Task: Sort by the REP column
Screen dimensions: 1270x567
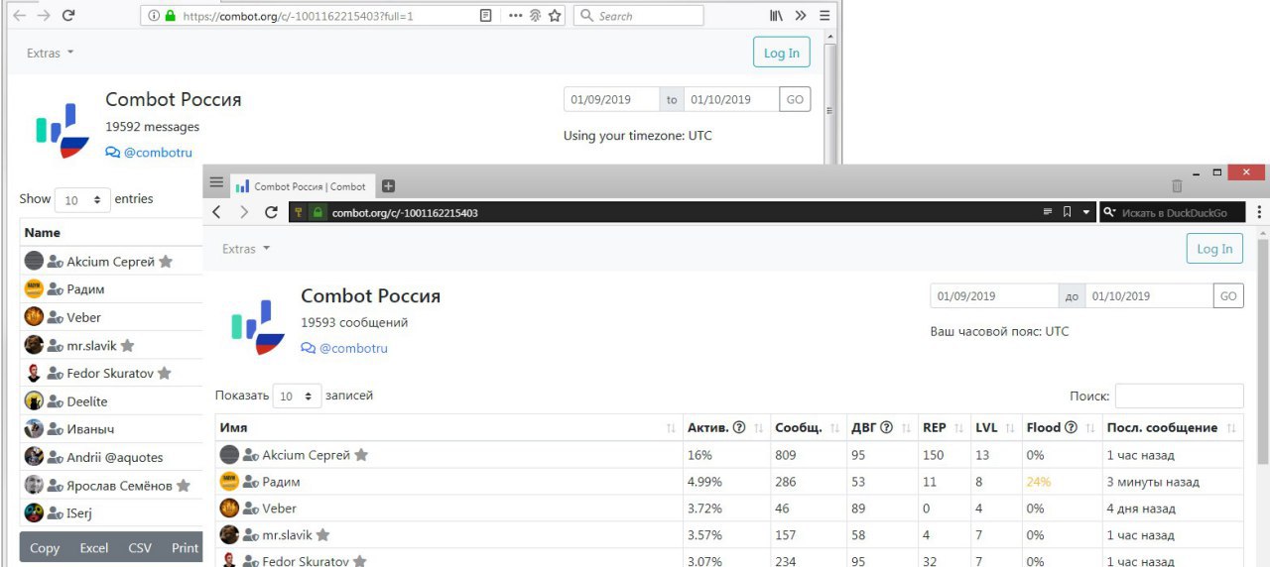Action: click(x=944, y=427)
